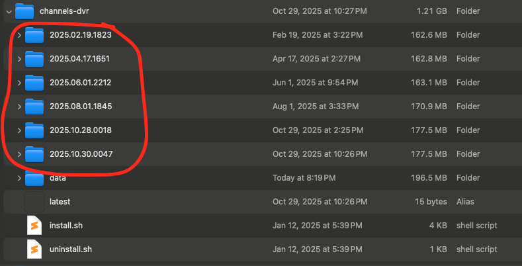Expand the 2025.10.28.0018 folder chevron
The width and height of the screenshot is (522, 266).
click(x=19, y=130)
